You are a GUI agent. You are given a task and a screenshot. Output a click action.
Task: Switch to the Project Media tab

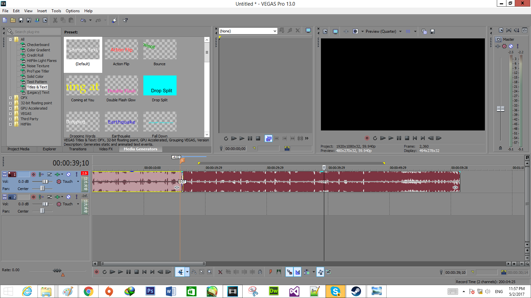point(19,149)
